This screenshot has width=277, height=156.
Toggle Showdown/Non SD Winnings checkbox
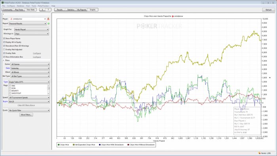[x=4, y=46]
